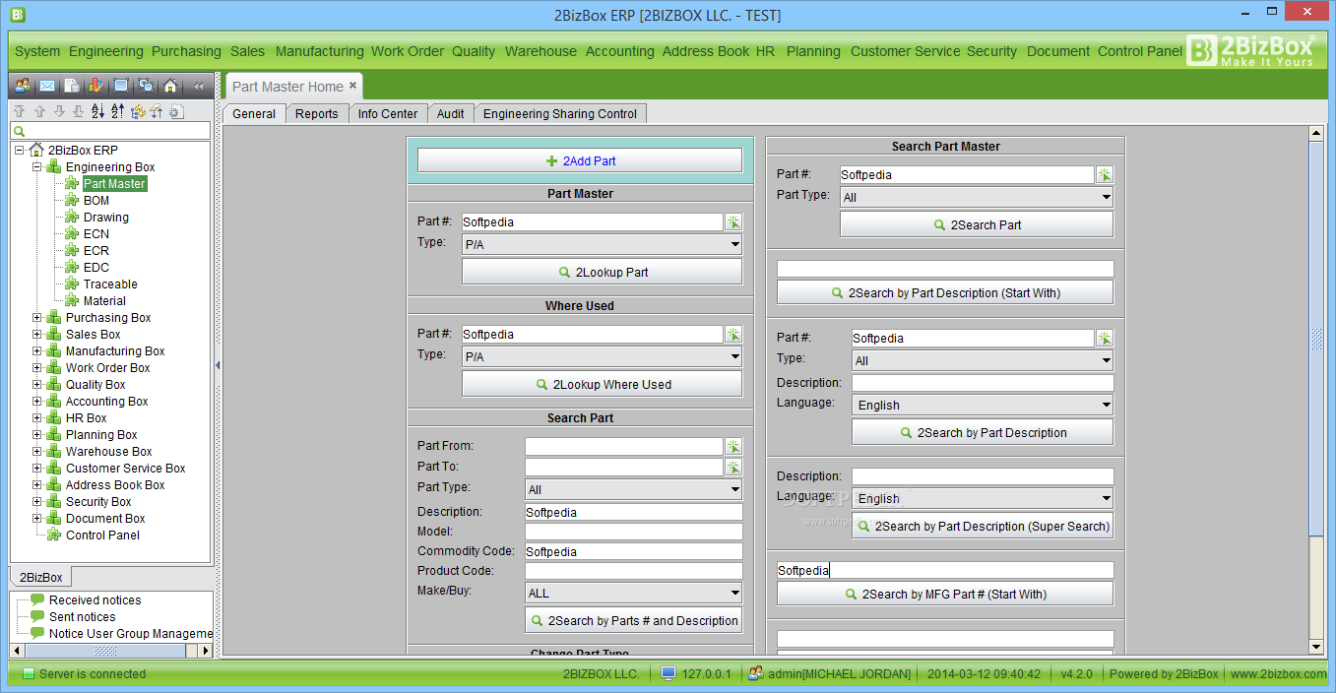
Task: Click 2Search by Part Description (Super Search)
Action: coord(983,526)
